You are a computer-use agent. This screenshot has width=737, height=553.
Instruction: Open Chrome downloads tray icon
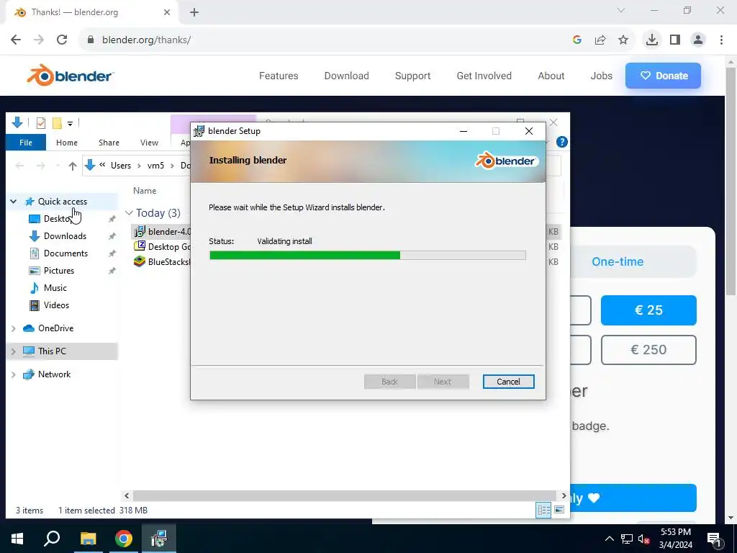[x=651, y=40]
